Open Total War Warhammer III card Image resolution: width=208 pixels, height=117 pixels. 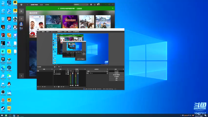pos(53,22)
